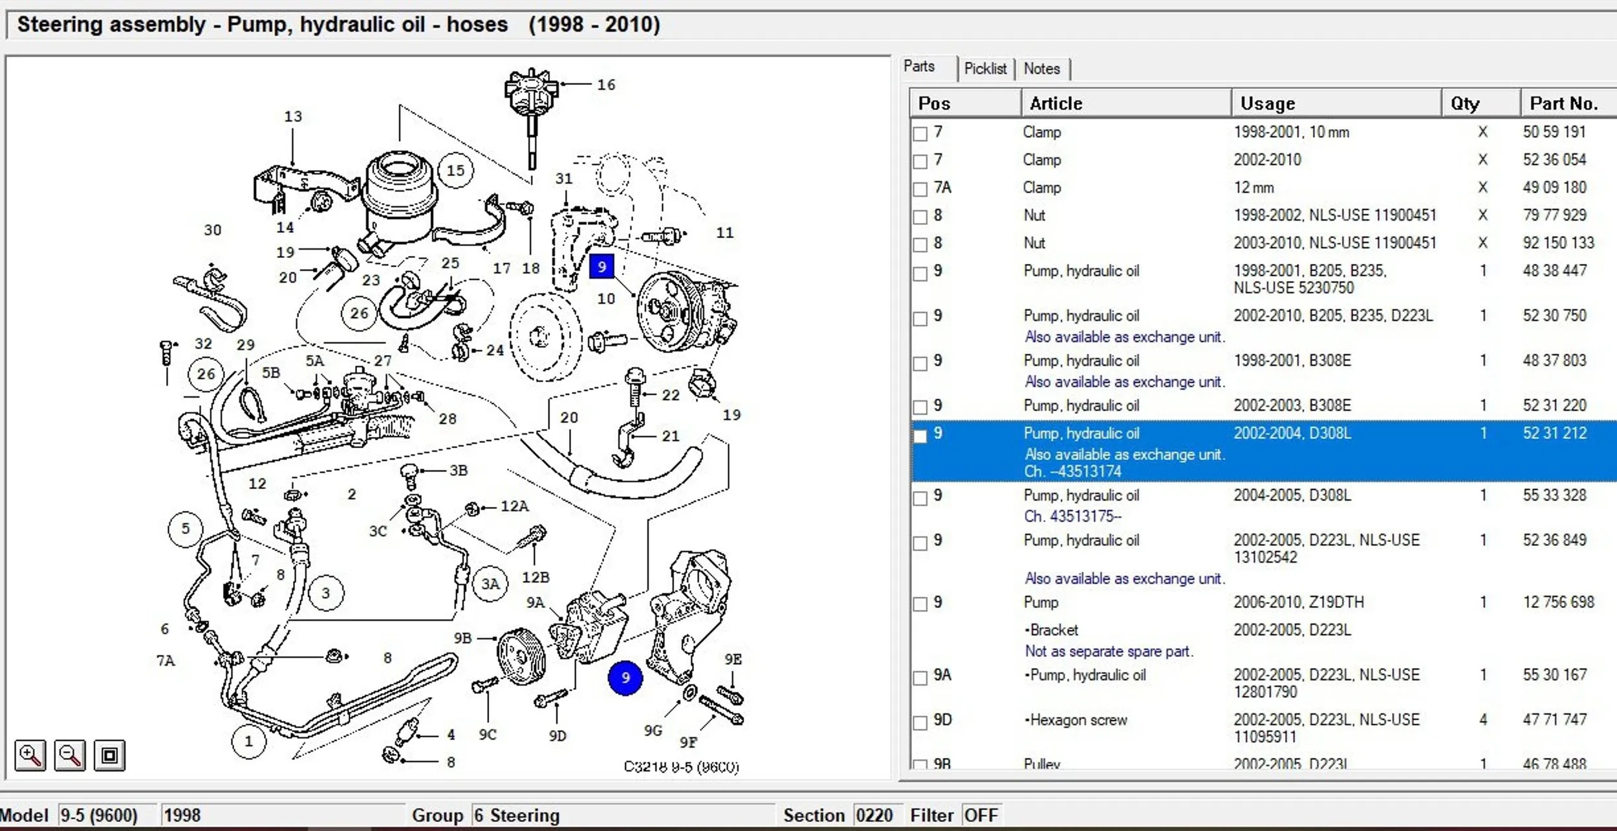
Task: Click blue square 9 marker on diagram
Action: pos(602,266)
